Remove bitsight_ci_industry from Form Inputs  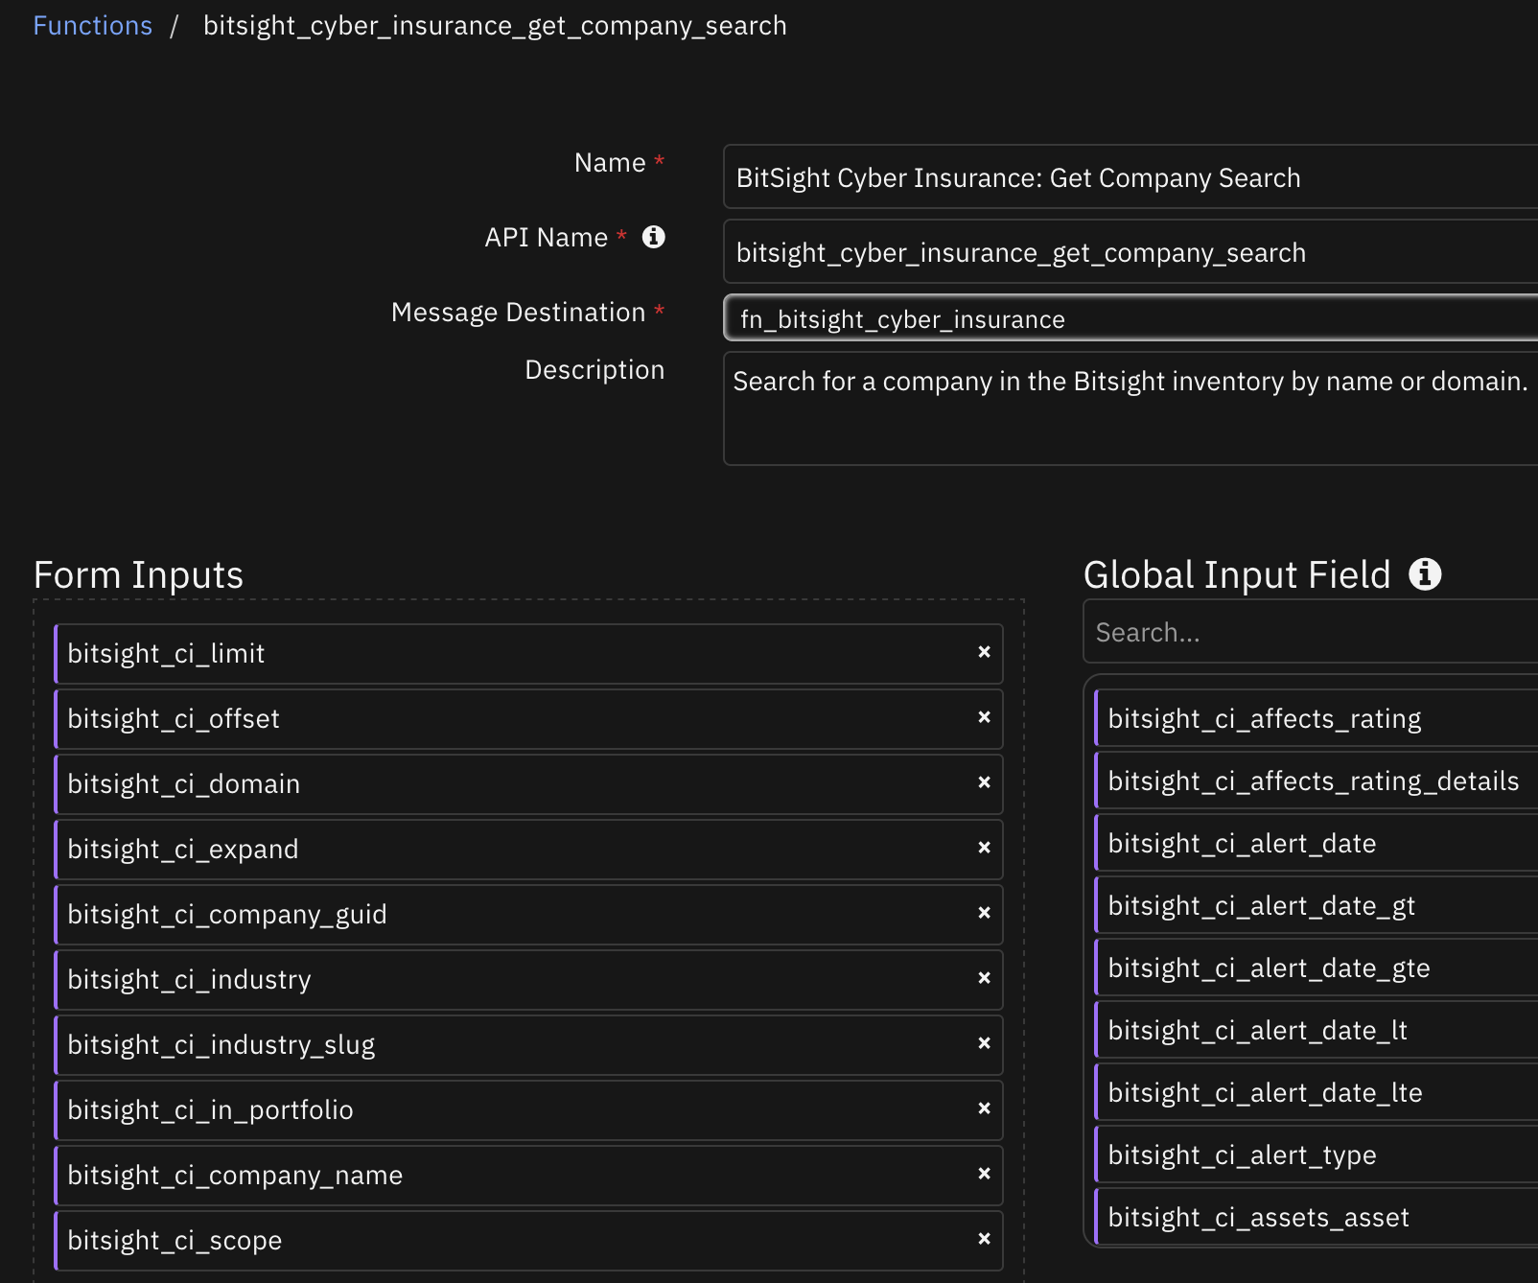[984, 978]
